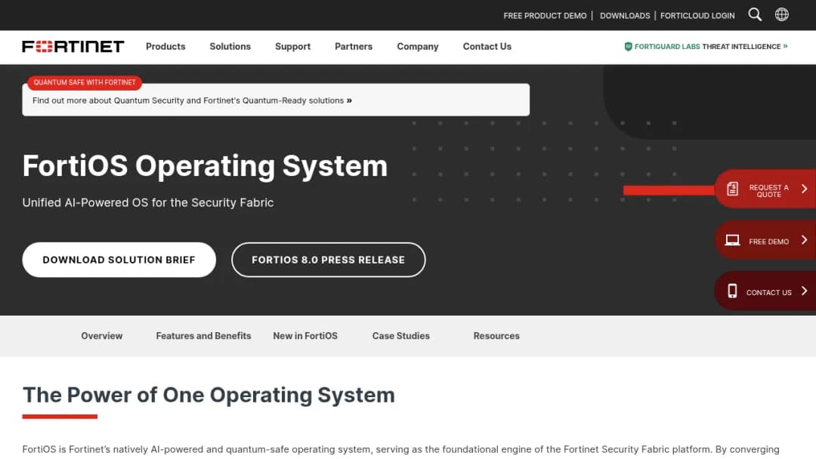Open the globe language selector
Viewport: 816px width, 459px height.
[782, 14]
